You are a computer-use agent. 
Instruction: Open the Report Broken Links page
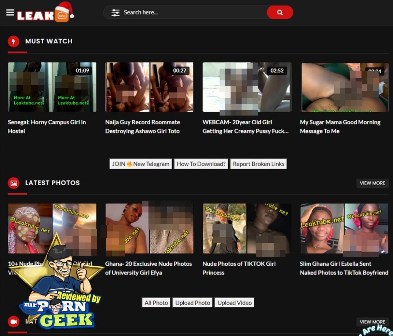[258, 164]
